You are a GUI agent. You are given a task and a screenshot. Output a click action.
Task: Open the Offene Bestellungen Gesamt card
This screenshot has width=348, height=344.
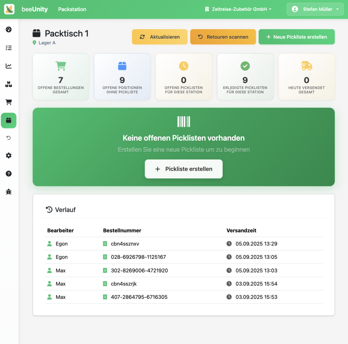coord(61,77)
